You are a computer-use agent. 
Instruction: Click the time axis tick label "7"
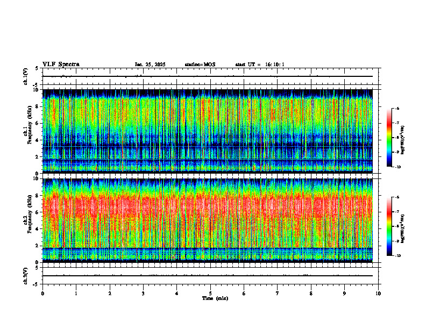click(278, 294)
